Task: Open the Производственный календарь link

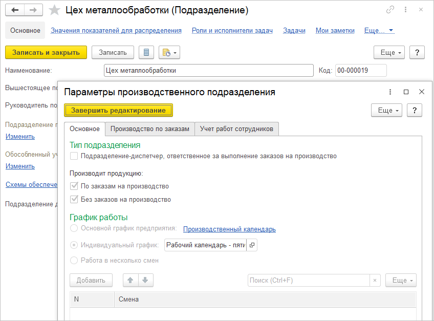Action: [x=229, y=229]
